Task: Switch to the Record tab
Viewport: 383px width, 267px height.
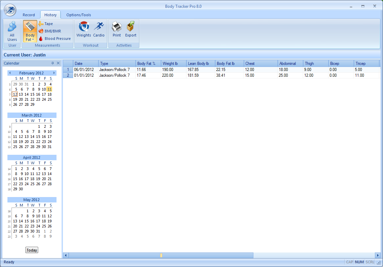Action: [28, 15]
